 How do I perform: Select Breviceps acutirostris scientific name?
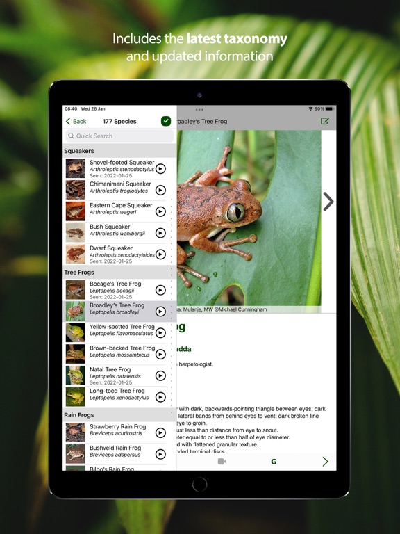(x=116, y=434)
